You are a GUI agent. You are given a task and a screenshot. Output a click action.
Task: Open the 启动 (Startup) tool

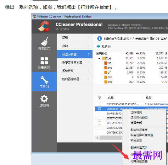tap(75, 46)
